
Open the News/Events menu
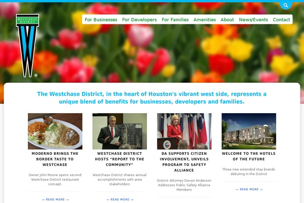click(x=253, y=20)
